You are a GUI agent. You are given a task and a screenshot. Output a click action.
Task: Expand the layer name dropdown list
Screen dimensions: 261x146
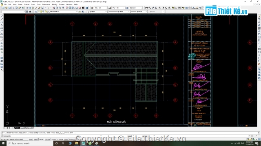click(58, 12)
